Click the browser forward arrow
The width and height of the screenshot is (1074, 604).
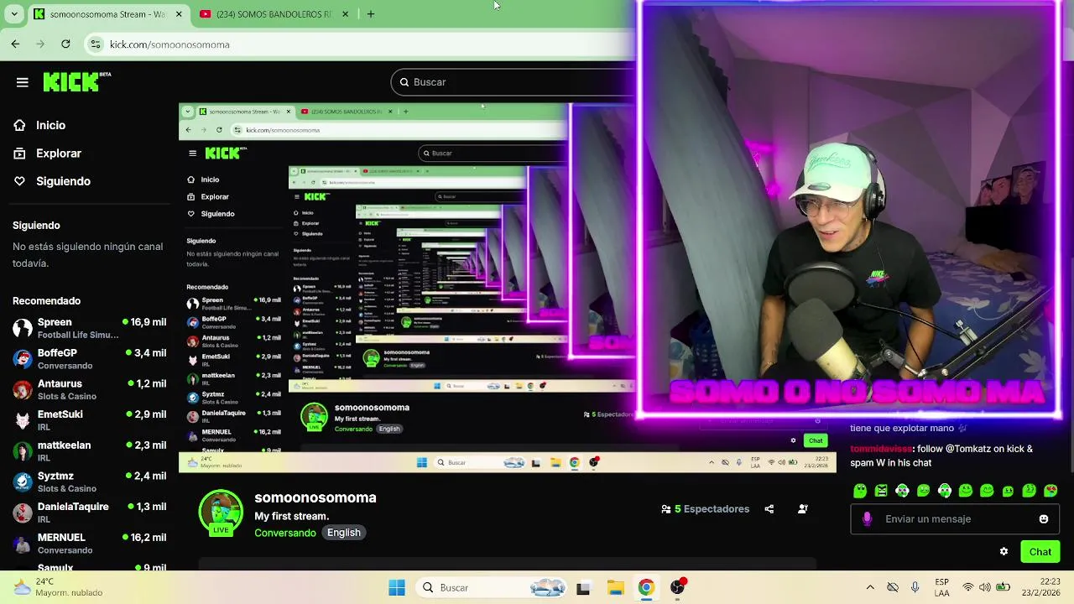point(40,44)
